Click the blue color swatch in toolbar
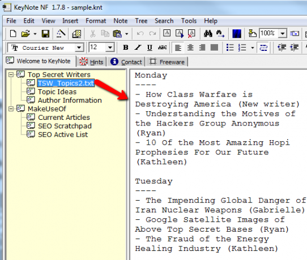 click(237, 33)
